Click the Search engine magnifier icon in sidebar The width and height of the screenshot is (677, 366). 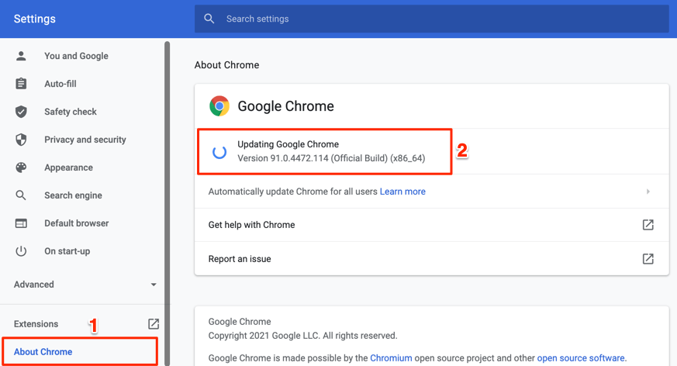(x=21, y=195)
